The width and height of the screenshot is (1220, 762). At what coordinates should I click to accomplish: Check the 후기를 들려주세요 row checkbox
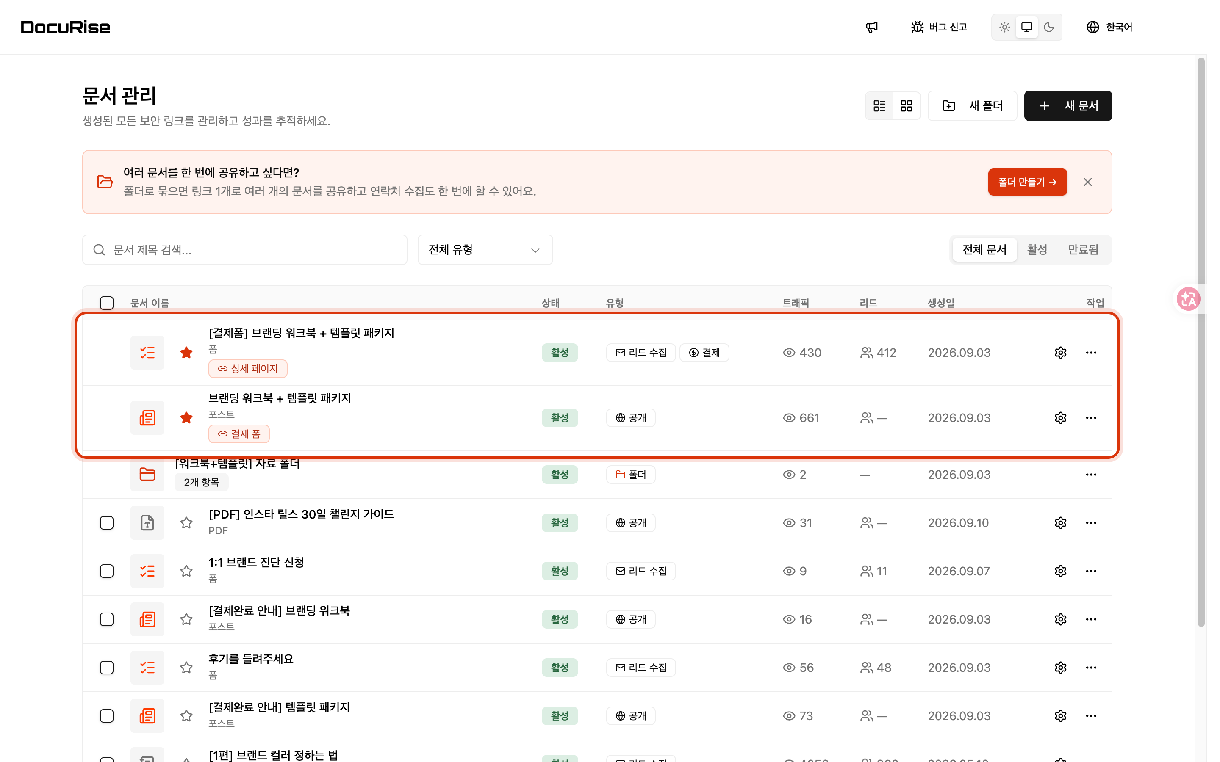(x=106, y=668)
